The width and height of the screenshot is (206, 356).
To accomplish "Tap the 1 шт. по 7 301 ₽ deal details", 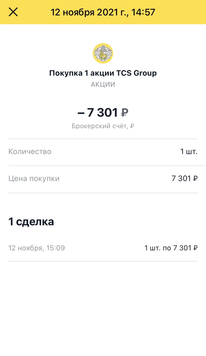I will click(x=171, y=248).
